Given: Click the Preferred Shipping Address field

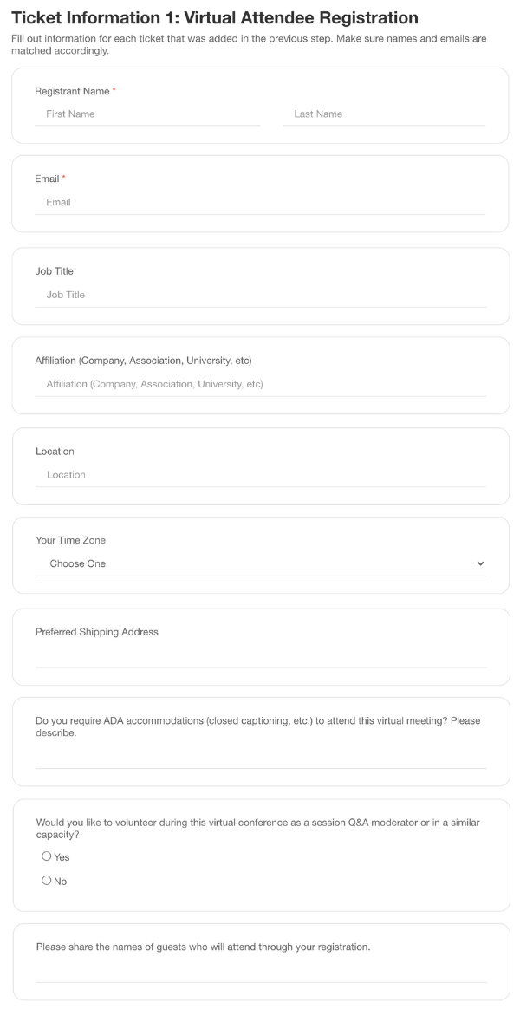Looking at the screenshot, I should pyautogui.click(x=260, y=656).
